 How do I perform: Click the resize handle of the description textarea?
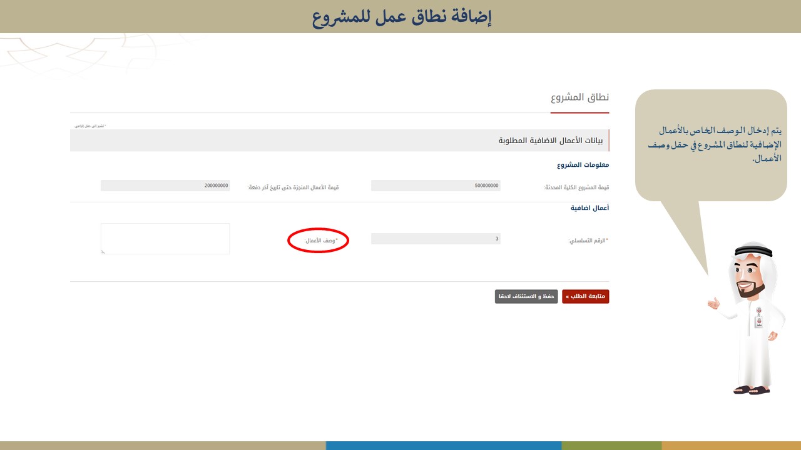point(103,252)
